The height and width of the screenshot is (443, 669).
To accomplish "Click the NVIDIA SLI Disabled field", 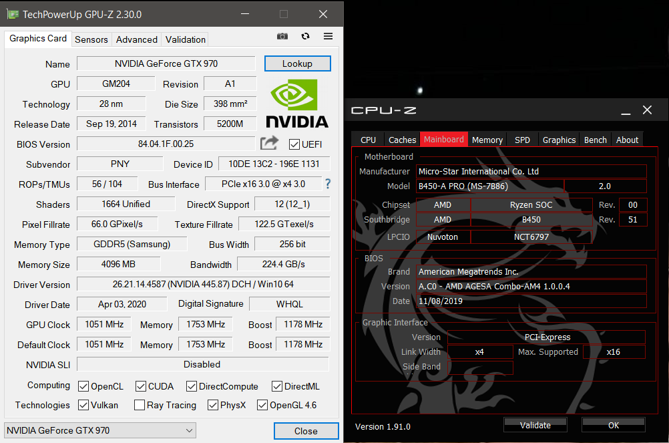I will tap(202, 364).
